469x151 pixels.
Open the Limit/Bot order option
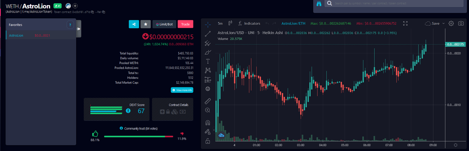tap(164, 24)
